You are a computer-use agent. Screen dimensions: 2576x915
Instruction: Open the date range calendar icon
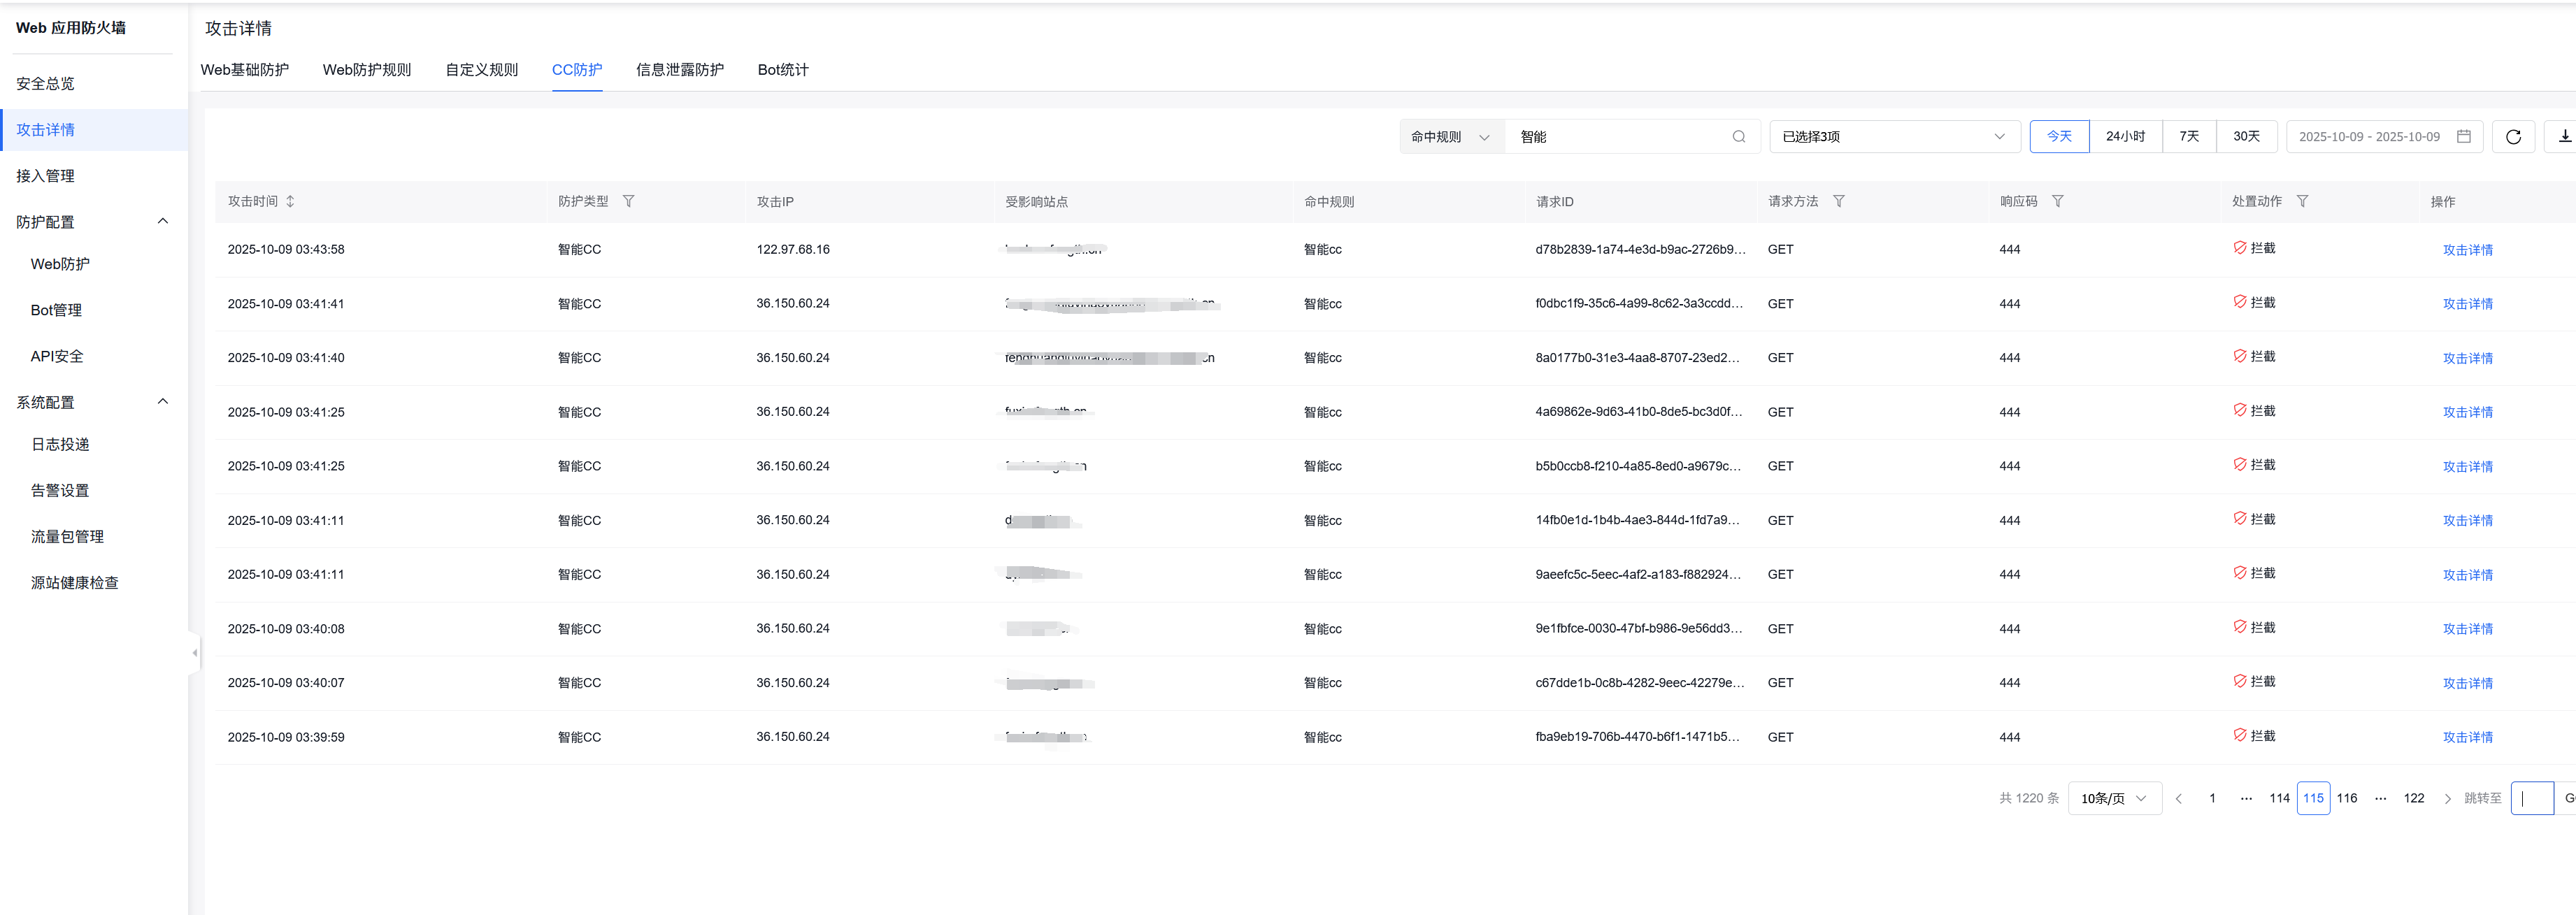[x=2463, y=137]
